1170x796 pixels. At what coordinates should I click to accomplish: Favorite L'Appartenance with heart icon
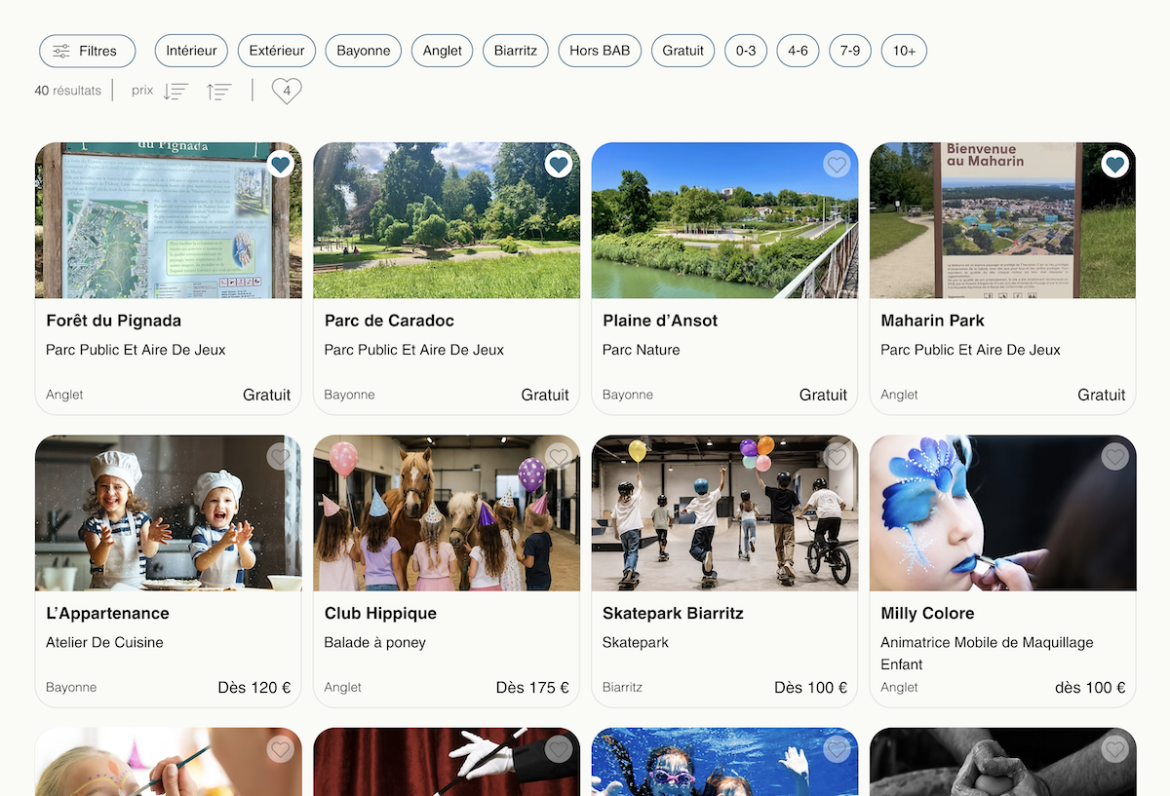coord(281,457)
